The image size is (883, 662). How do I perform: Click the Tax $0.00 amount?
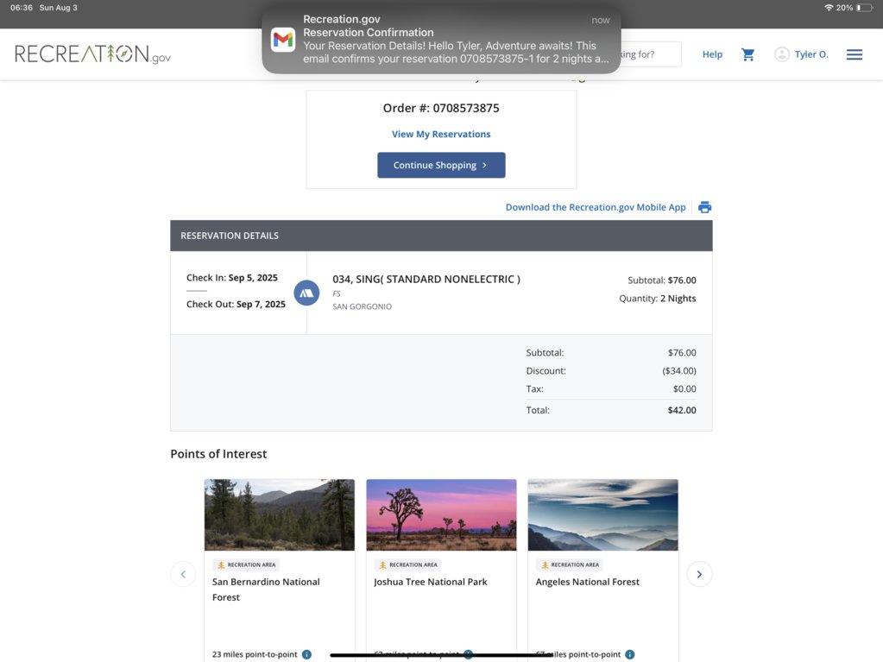[x=684, y=389]
